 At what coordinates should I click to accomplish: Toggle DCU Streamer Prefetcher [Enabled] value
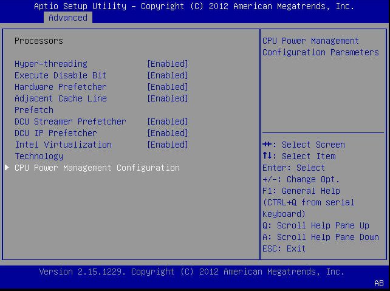(168, 122)
